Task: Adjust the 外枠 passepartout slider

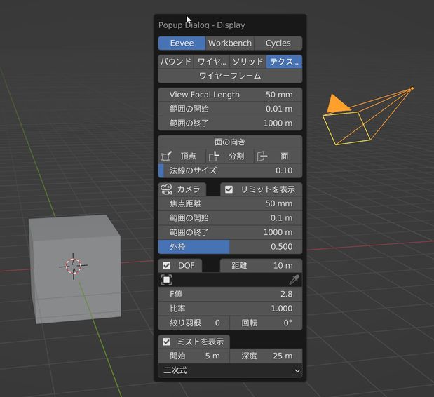Action: coord(230,247)
